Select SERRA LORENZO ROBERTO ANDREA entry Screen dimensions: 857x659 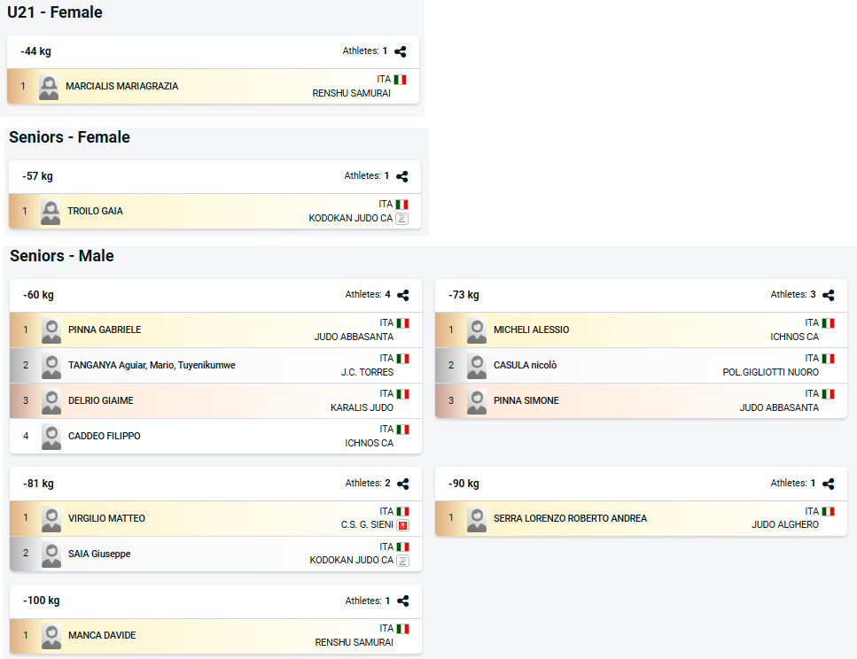(x=641, y=518)
